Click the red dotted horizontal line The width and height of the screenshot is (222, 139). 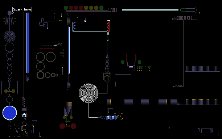47,46
